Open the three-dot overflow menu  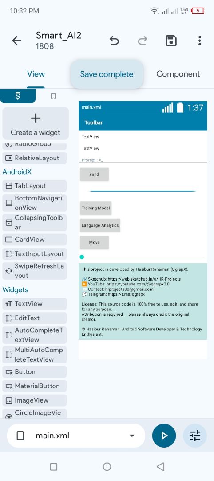[x=200, y=41]
